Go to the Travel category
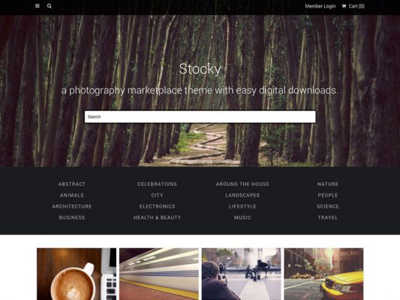This screenshot has width=400, height=300. (x=328, y=217)
